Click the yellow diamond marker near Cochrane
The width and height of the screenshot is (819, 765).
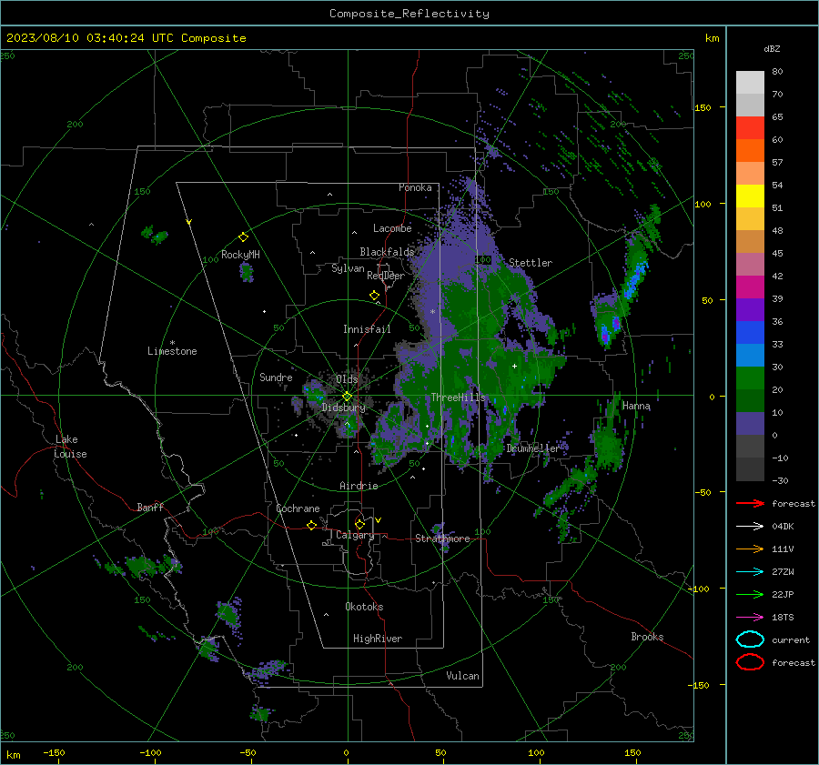pos(311,525)
